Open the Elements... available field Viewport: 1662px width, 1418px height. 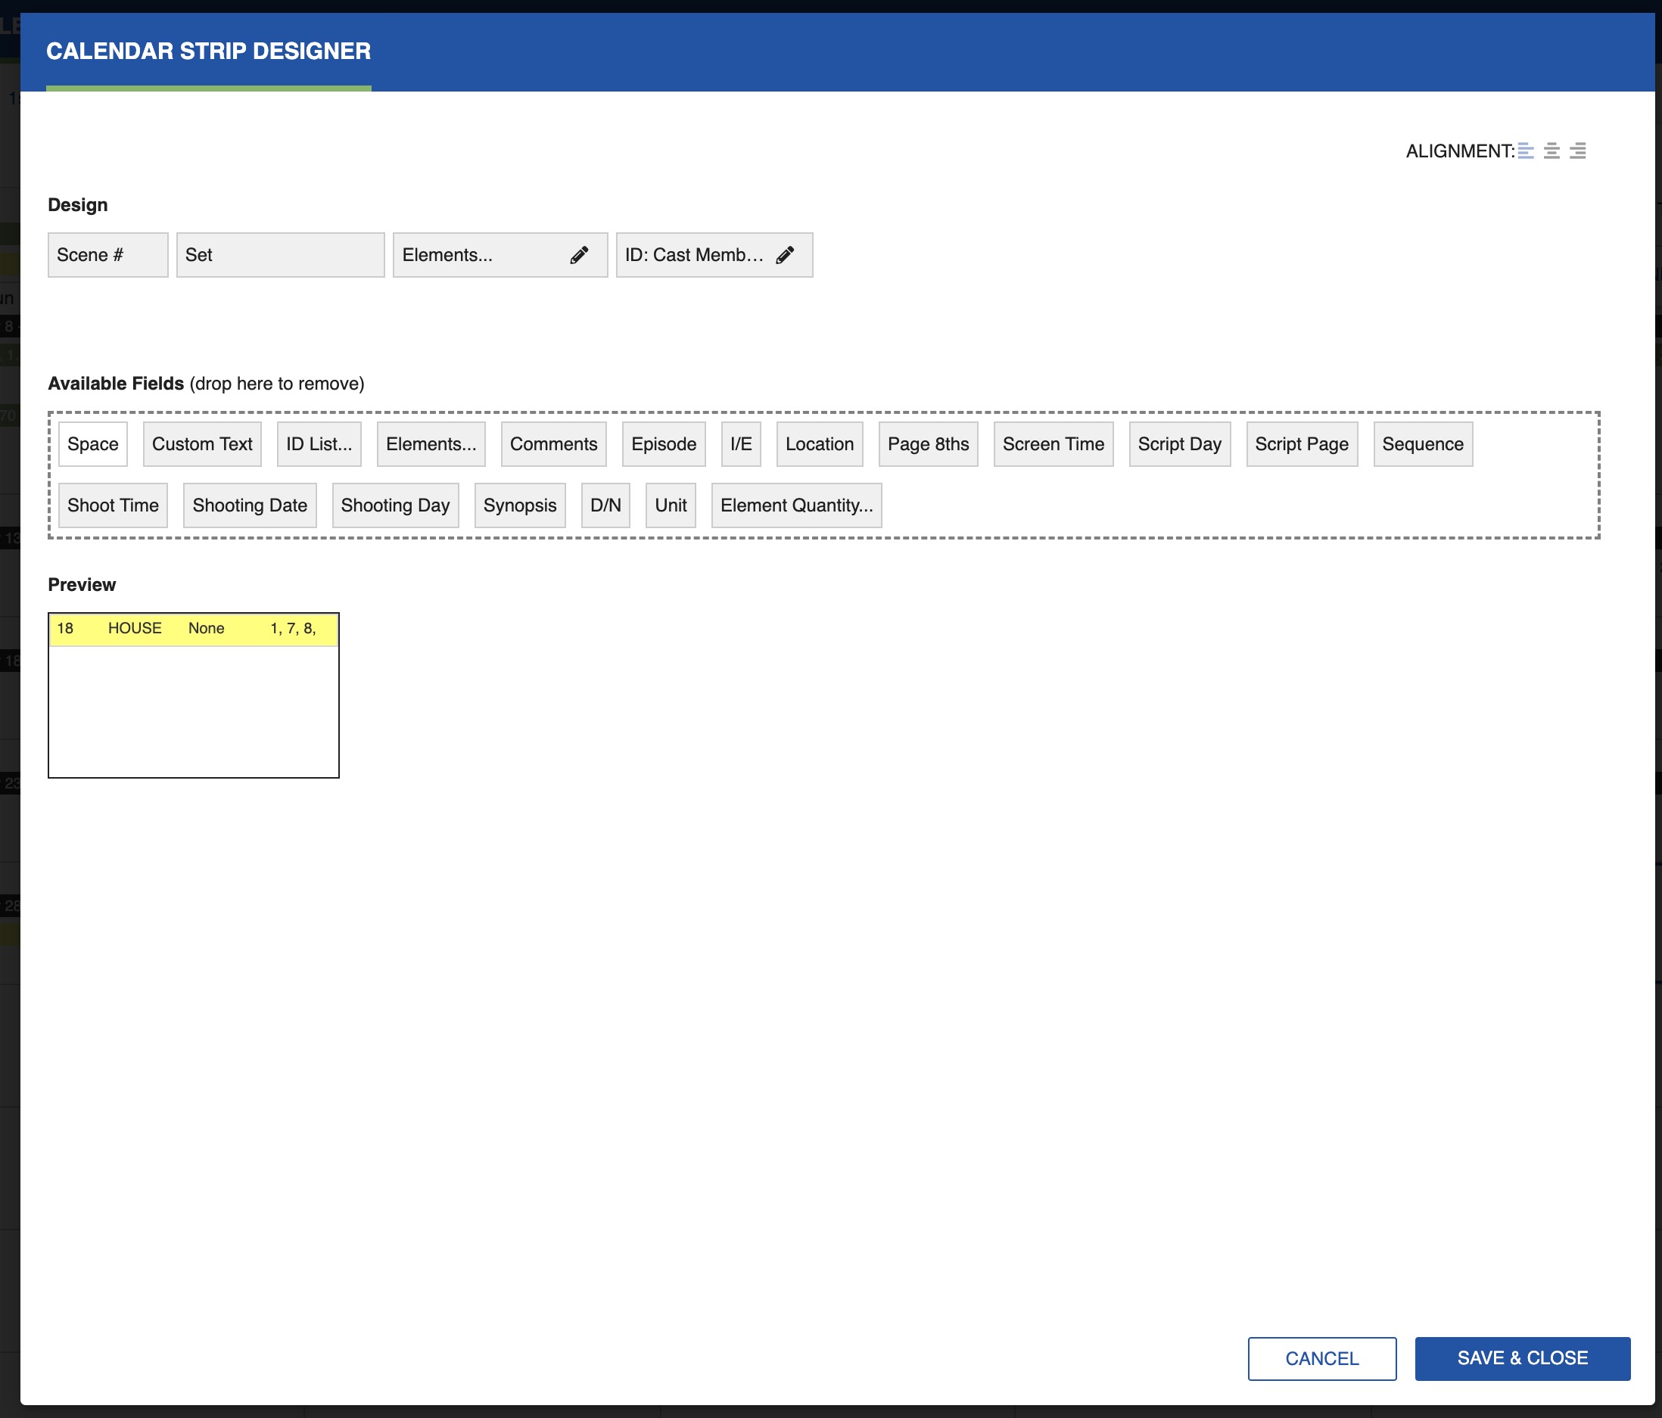[x=431, y=444]
